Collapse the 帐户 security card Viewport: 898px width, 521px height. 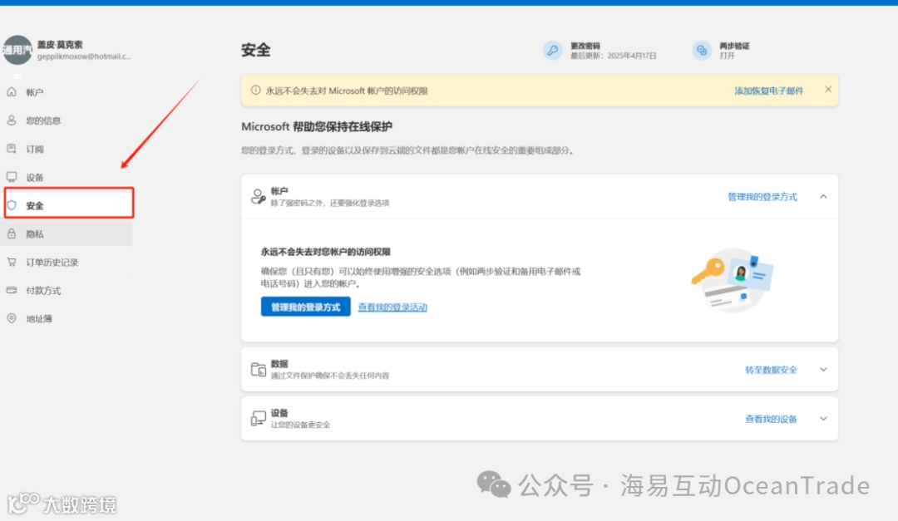(823, 196)
